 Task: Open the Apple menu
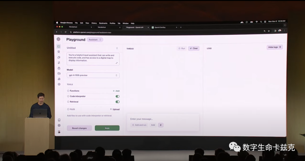57,23
